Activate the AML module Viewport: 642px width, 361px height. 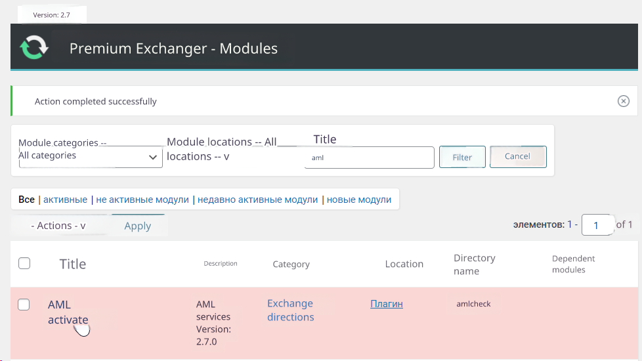click(x=68, y=320)
